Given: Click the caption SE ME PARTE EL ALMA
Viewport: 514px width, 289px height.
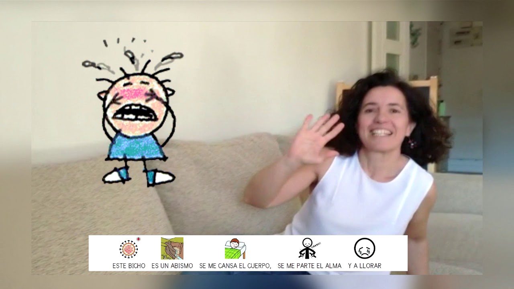Looking at the screenshot, I should click(x=310, y=266).
